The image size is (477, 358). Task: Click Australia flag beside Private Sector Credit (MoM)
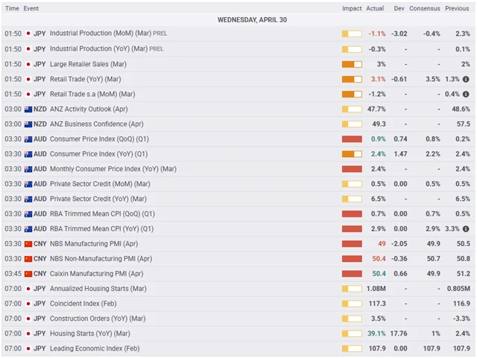28,184
